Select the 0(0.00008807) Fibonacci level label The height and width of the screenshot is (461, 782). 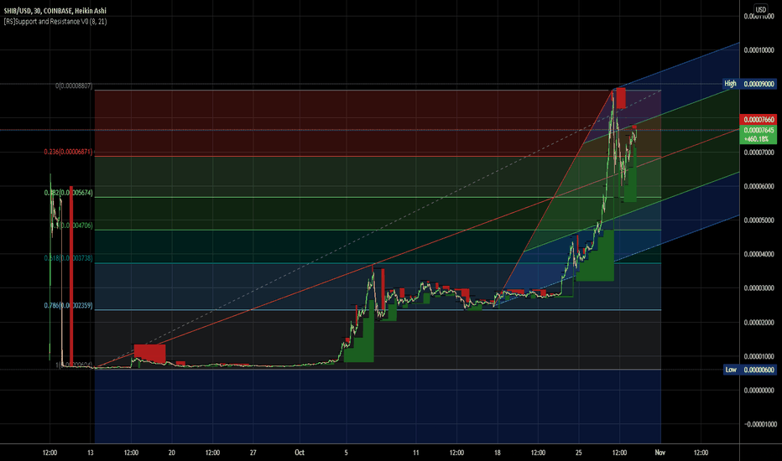click(74, 86)
